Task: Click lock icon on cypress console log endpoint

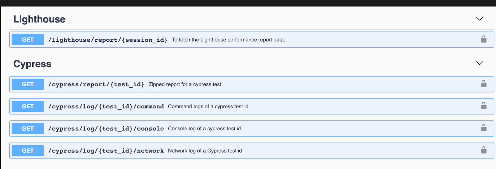Action: tap(484, 128)
